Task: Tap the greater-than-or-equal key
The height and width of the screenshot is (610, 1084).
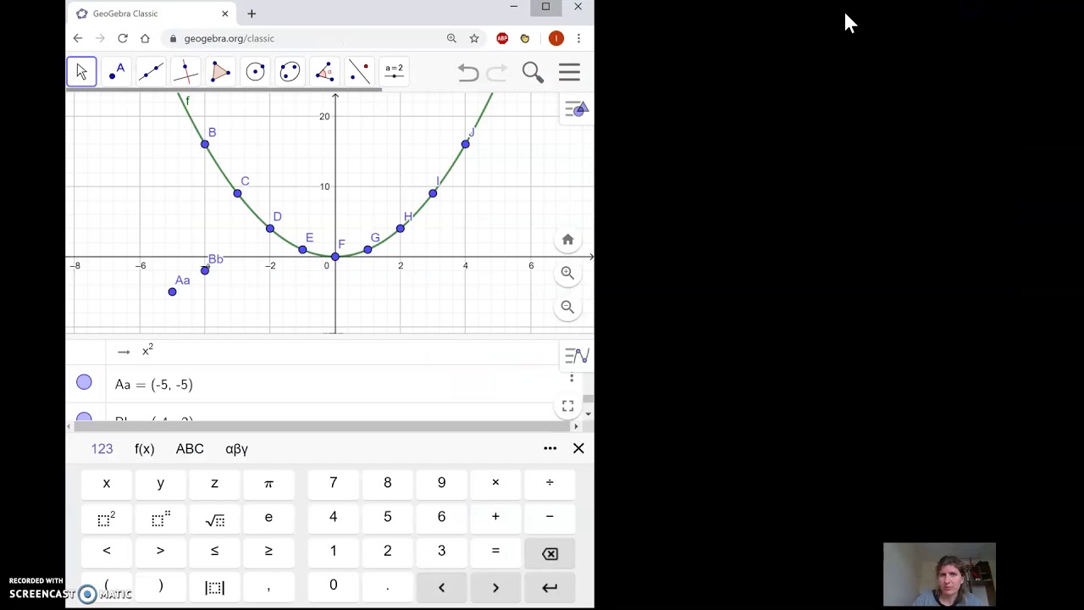Action: click(x=268, y=552)
